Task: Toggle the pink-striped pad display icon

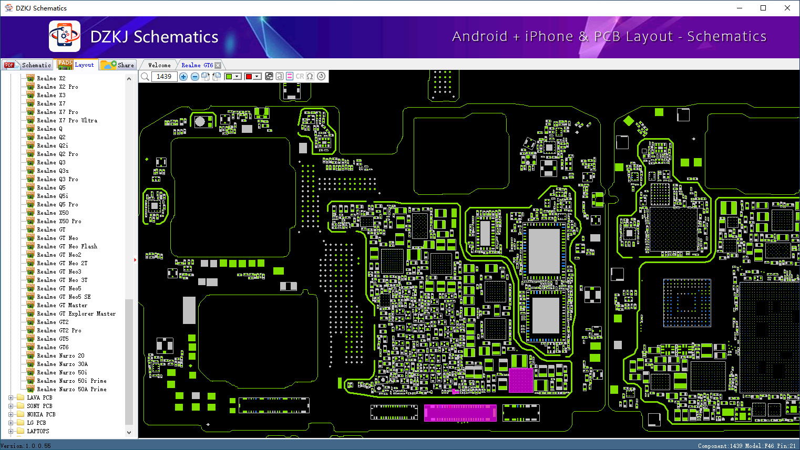Action: (x=290, y=76)
